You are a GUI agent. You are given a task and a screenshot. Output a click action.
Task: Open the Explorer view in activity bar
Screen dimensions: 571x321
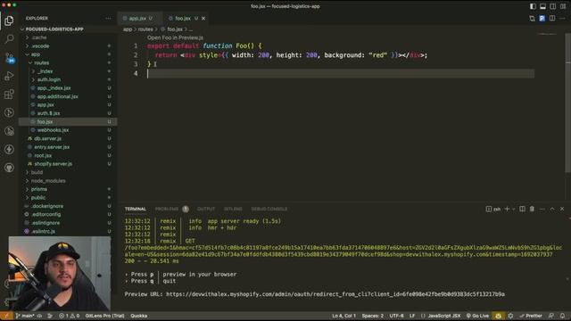[9, 21]
